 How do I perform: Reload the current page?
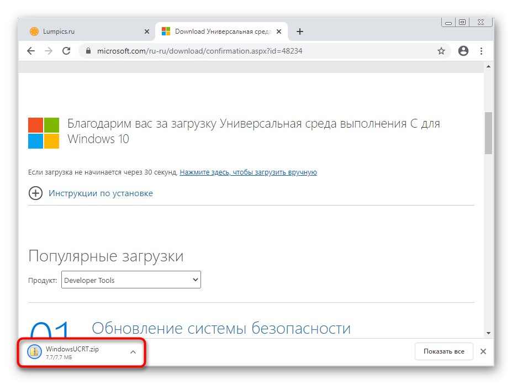pos(66,51)
